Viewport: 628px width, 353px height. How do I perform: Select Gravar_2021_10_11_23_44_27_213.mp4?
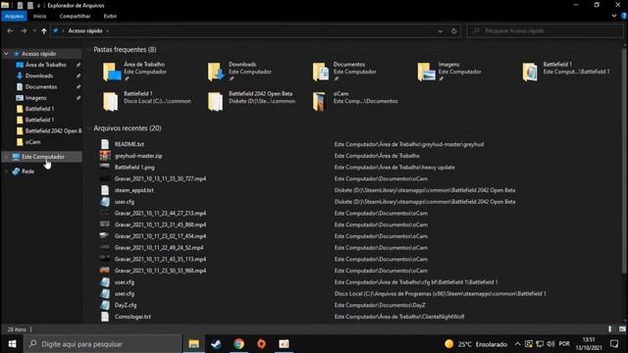[x=160, y=214]
